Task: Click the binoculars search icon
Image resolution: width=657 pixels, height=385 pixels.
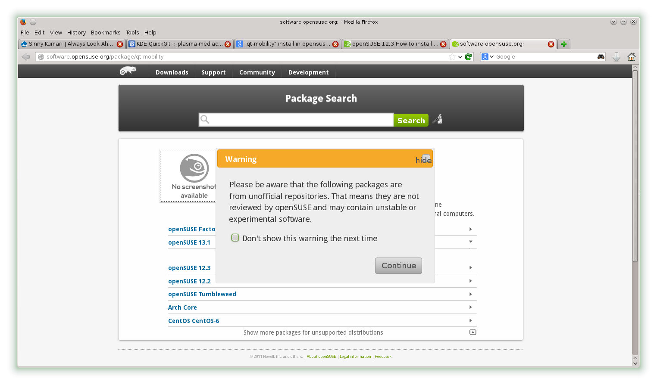Action: point(601,57)
